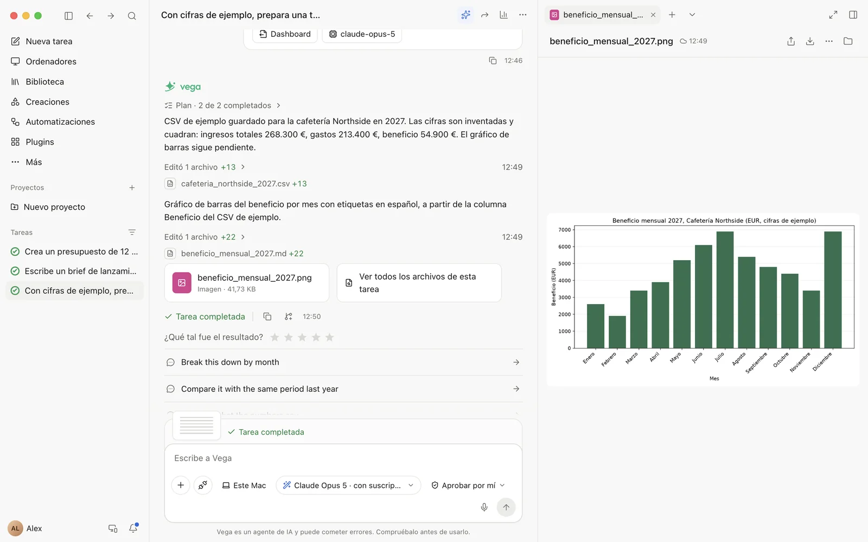The width and height of the screenshot is (868, 542).
Task: Open the task header more options ellipsis
Action: (522, 15)
